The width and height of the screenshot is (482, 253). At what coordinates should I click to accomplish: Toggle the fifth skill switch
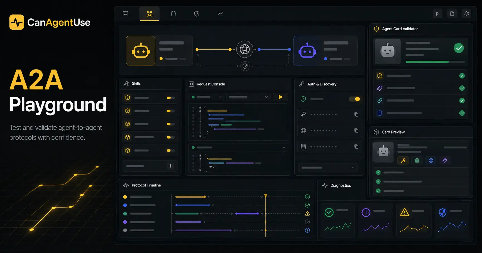[171, 151]
